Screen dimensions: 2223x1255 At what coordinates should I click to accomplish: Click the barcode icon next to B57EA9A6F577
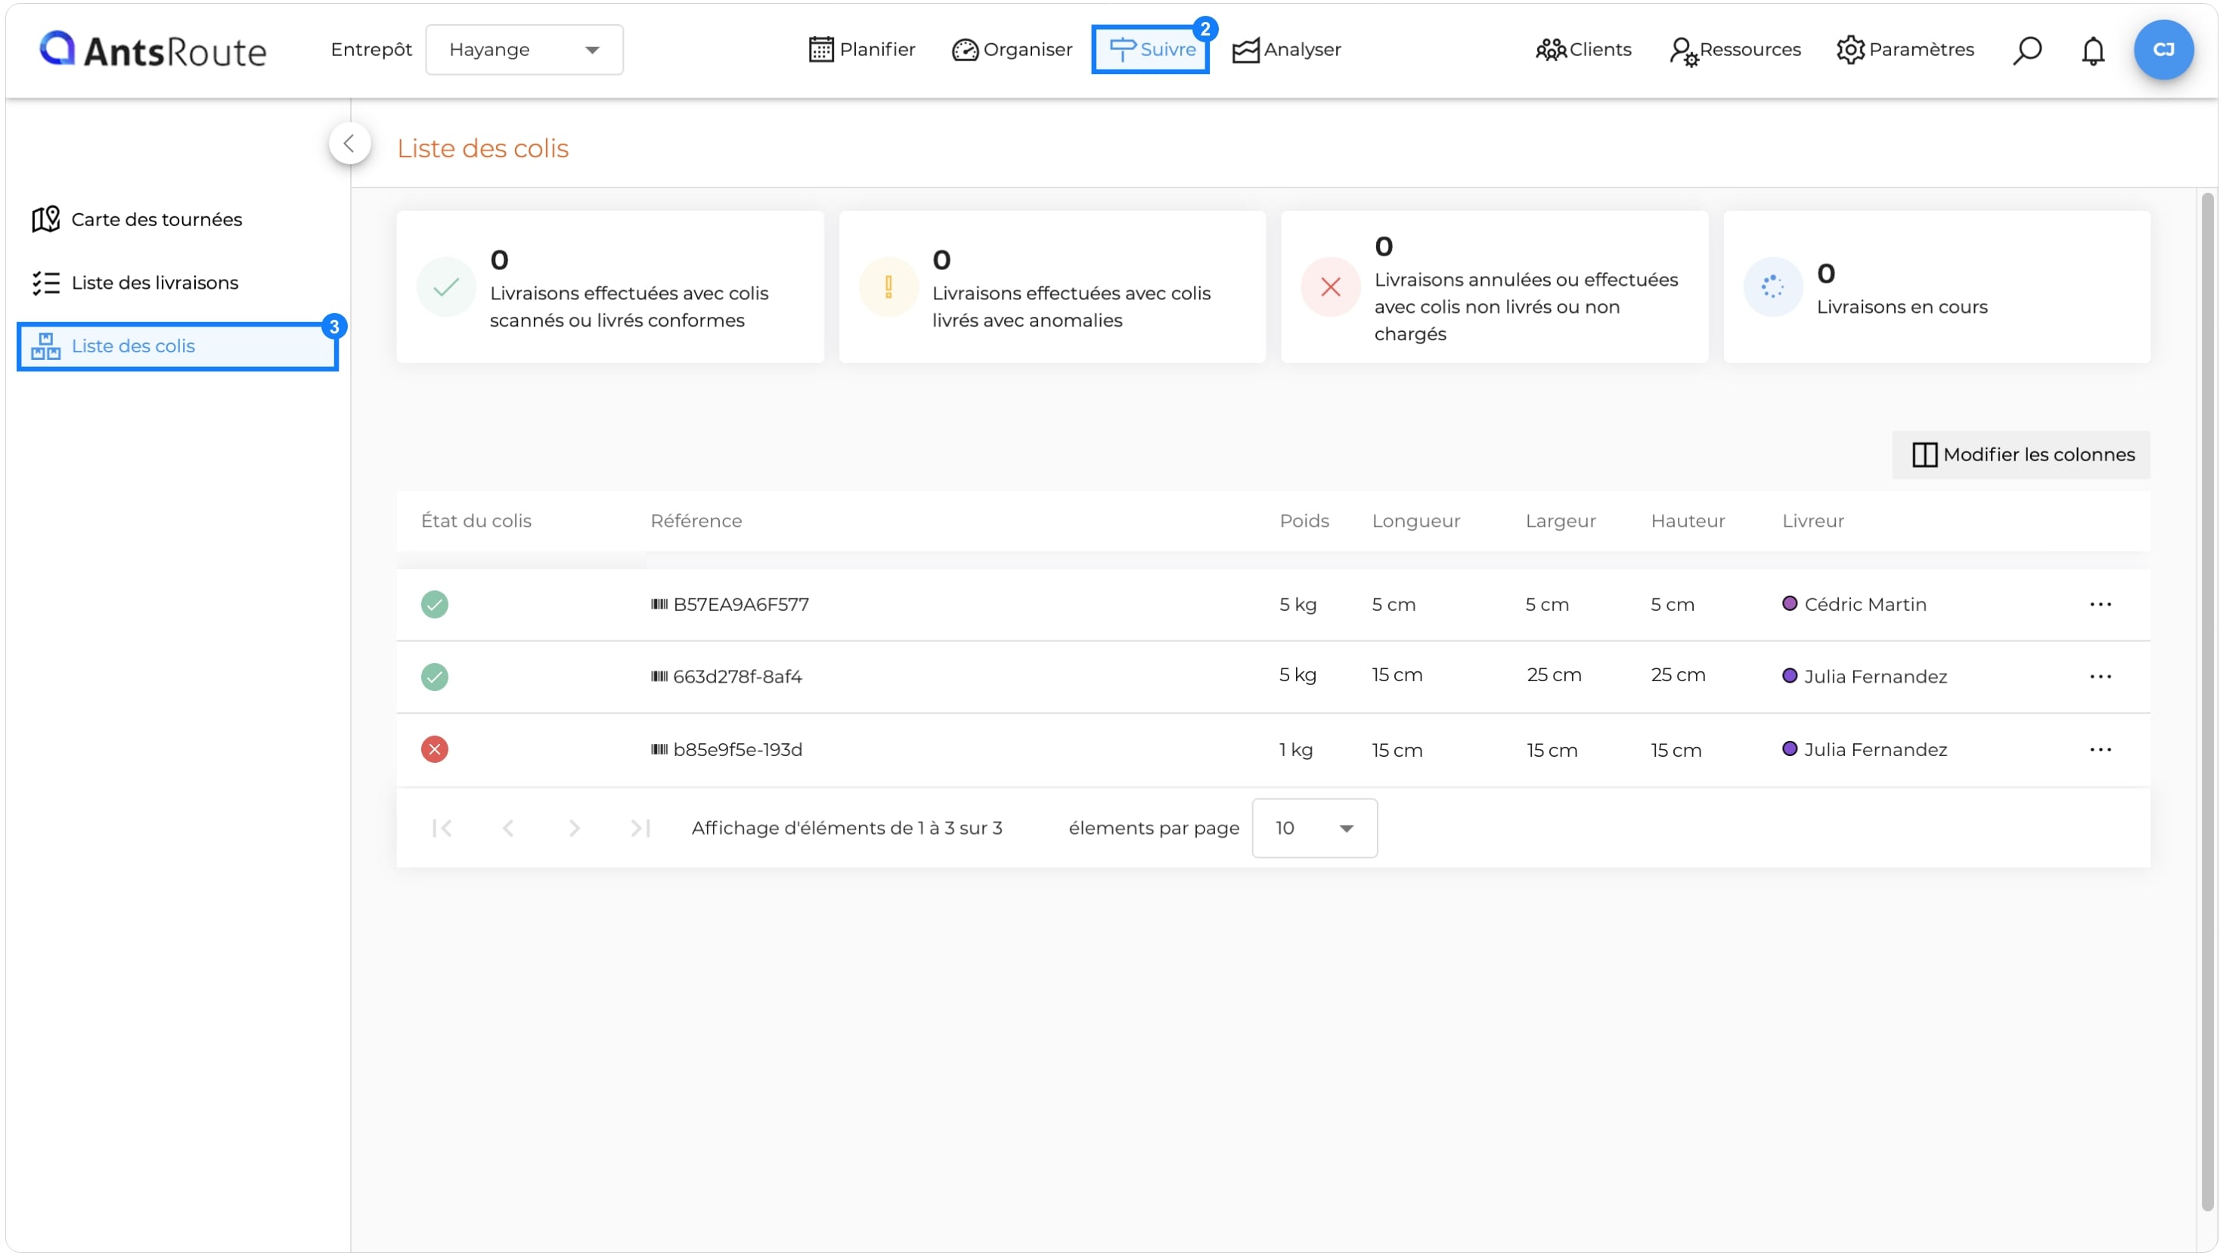point(659,604)
